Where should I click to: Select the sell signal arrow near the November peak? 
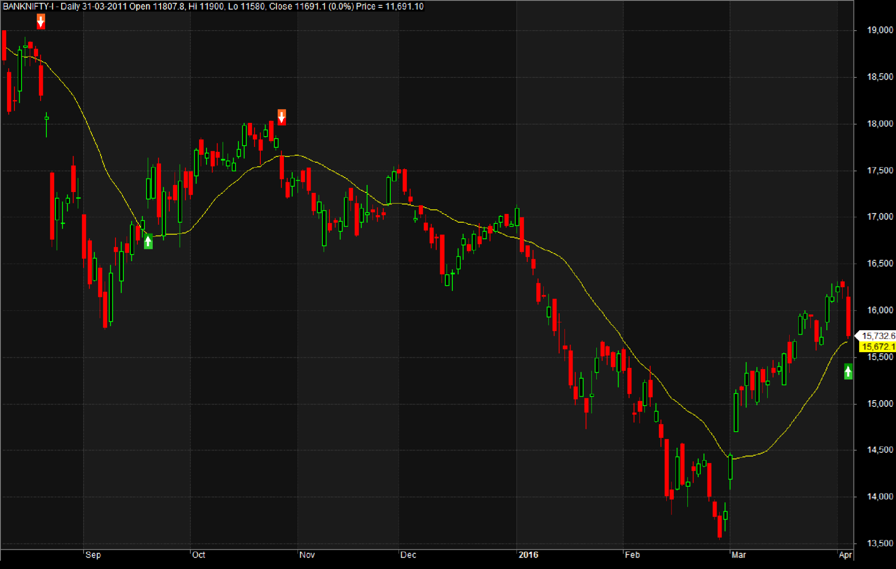click(281, 118)
